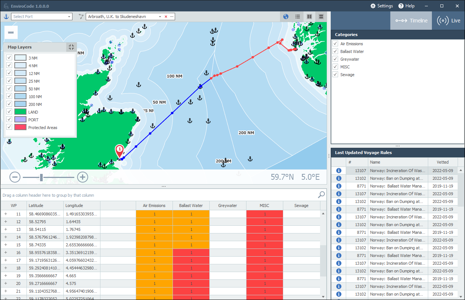
Task: Click the Help button
Action: coord(406,6)
